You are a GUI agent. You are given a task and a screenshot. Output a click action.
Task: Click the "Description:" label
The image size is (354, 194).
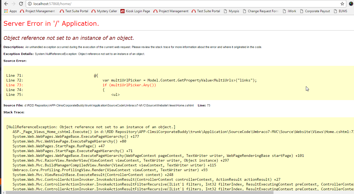point(14,47)
